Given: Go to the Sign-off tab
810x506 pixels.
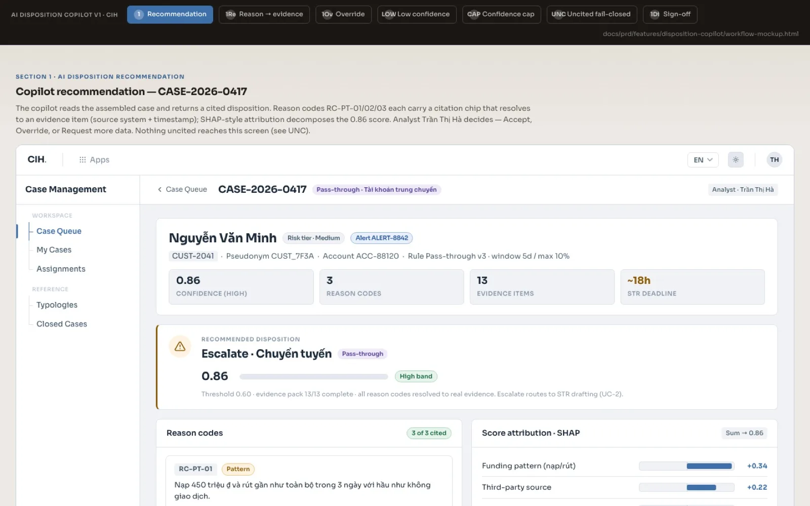Looking at the screenshot, I should [x=670, y=14].
